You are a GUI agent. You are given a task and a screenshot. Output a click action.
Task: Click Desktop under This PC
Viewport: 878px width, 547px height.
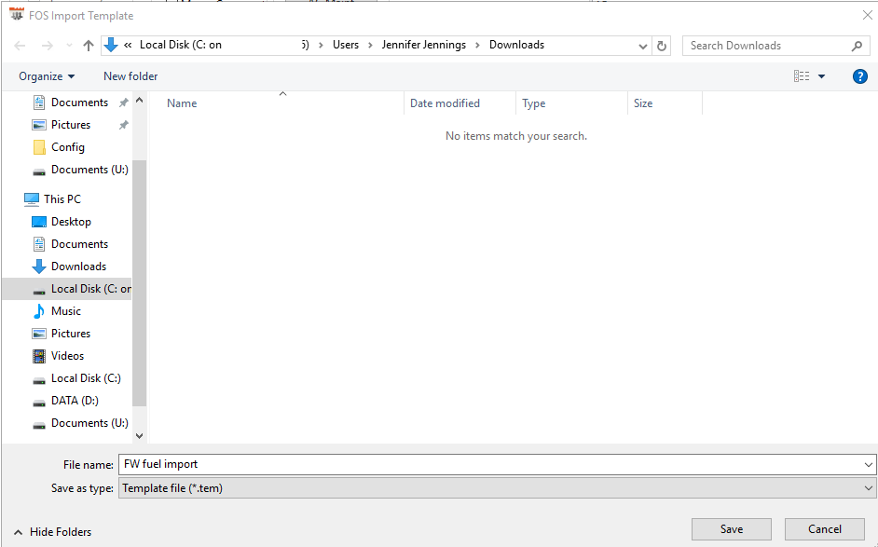click(71, 222)
